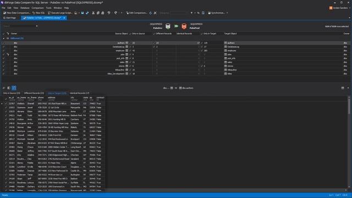Open the File menu
Screen dimensions: 352x198
(3, 8)
